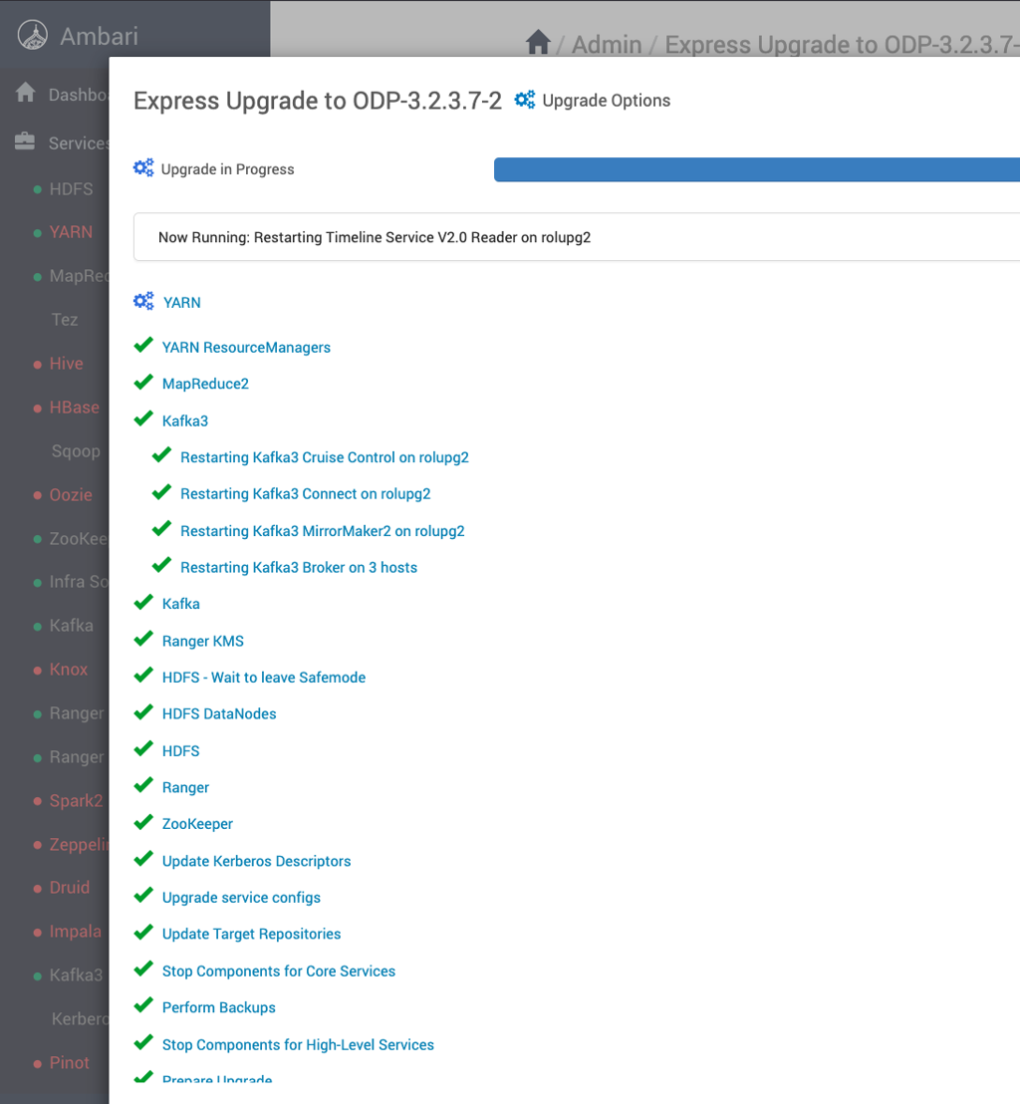Click the Upgrade Options gears icon
Screen dimensions: 1020x1104
pos(524,100)
